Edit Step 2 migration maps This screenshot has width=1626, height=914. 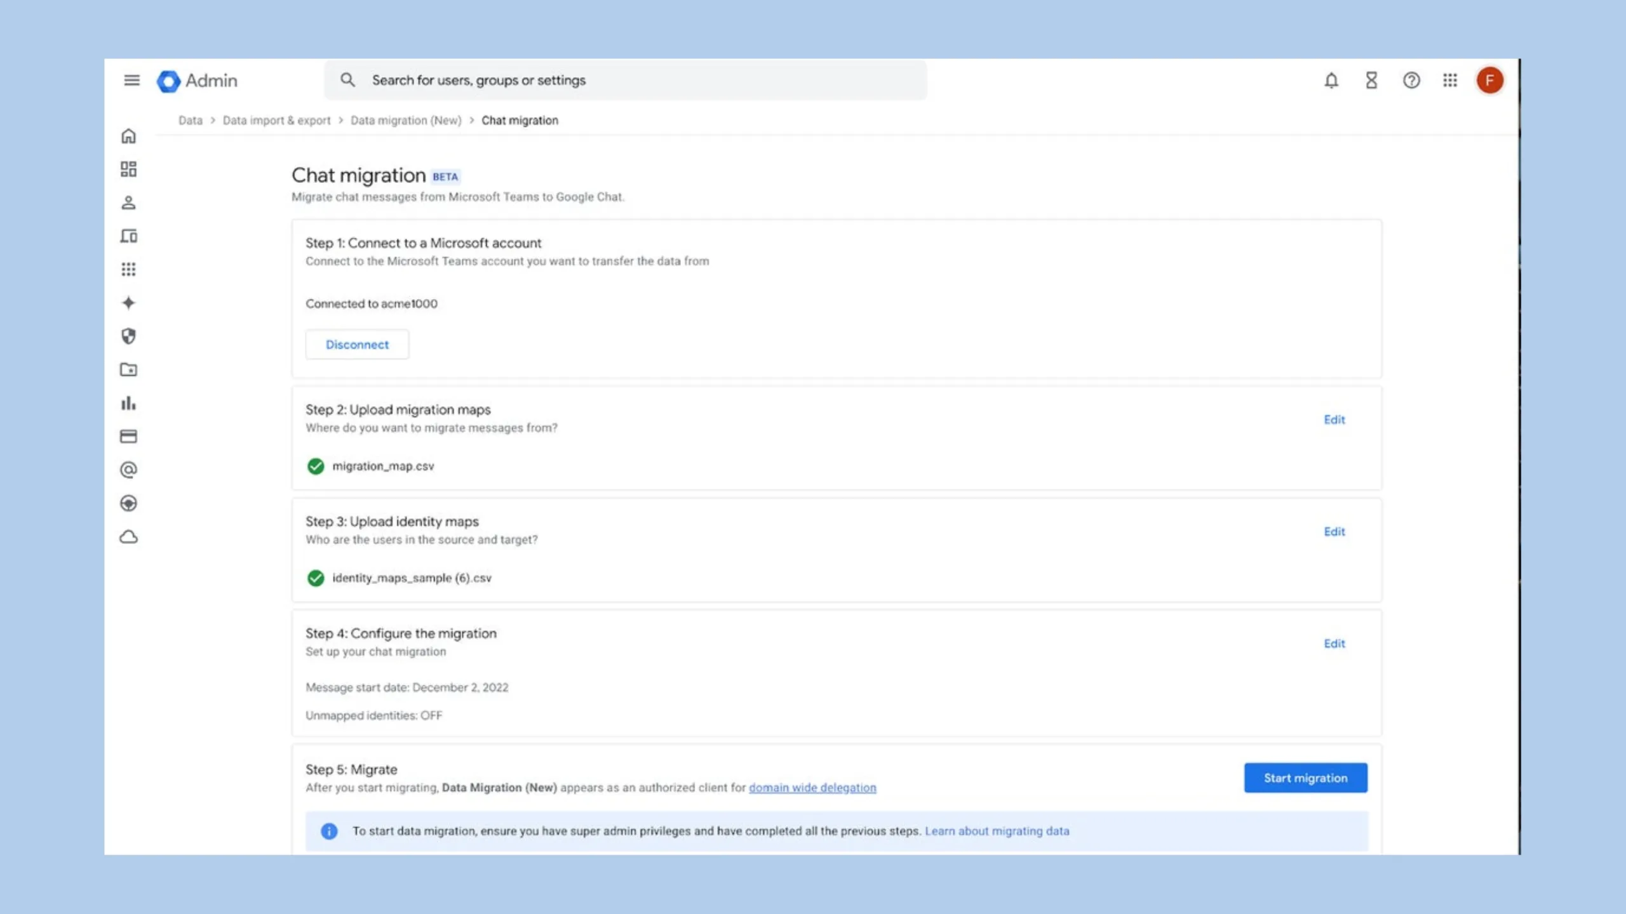tap(1334, 420)
